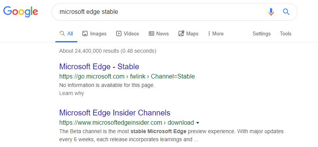Open the Videos tab label
Screen dimensions: 318x147
pyautogui.click(x=132, y=34)
